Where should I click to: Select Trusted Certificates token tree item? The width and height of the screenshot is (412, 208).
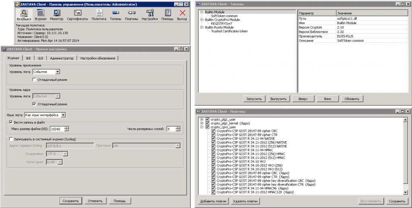coord(229,31)
